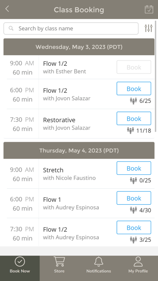Book Thursday 7:30 PM Flow 1/2 class
The height and width of the screenshot is (281, 158).
134,227
